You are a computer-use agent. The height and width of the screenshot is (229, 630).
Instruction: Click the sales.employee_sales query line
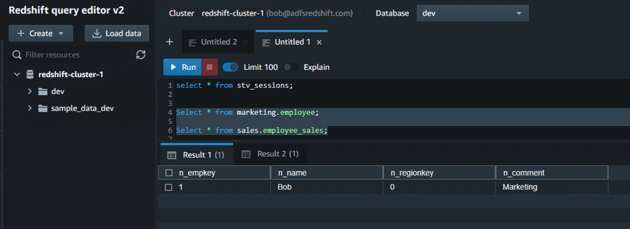252,130
